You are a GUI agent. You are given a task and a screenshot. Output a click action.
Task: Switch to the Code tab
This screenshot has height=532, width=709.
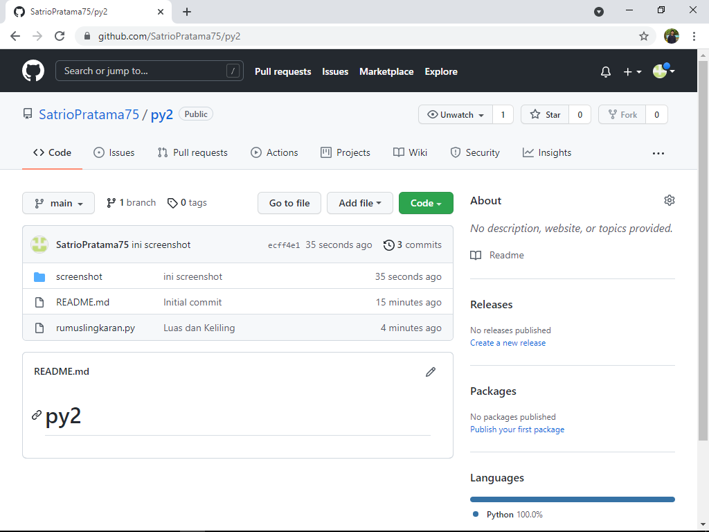(x=52, y=153)
